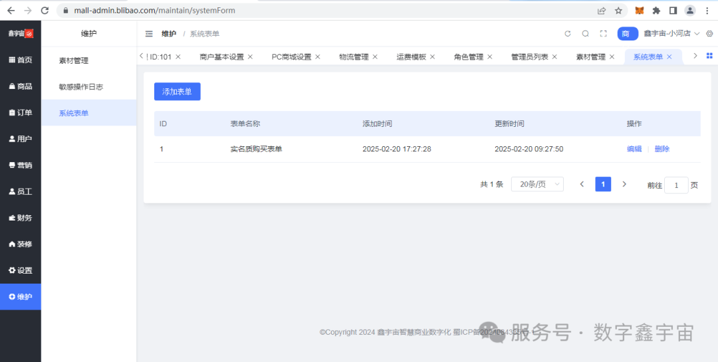Close the PC商城设置 tab
Screen dimensions: 718x362
(317, 56)
